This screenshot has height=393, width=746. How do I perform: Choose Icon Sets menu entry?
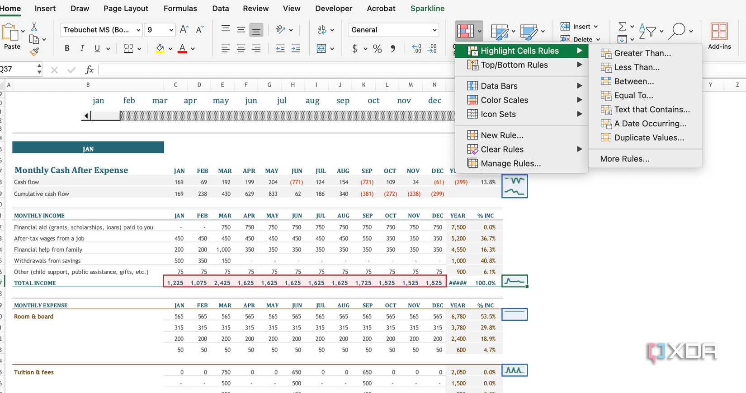(521, 114)
